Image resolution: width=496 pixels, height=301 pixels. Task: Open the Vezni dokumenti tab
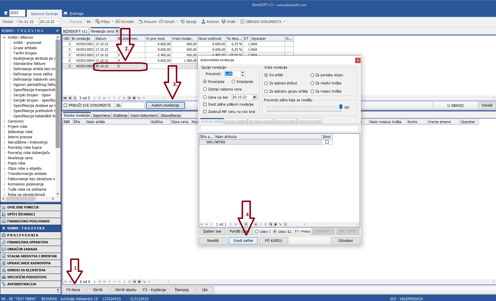coord(144,116)
